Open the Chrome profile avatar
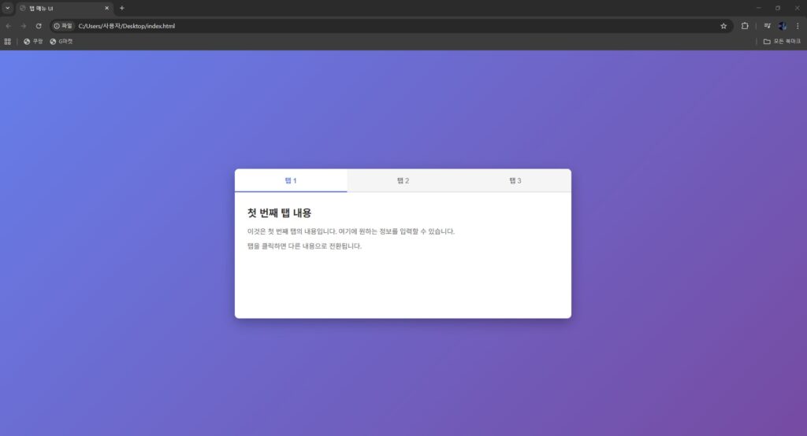The image size is (807, 436). [x=783, y=26]
